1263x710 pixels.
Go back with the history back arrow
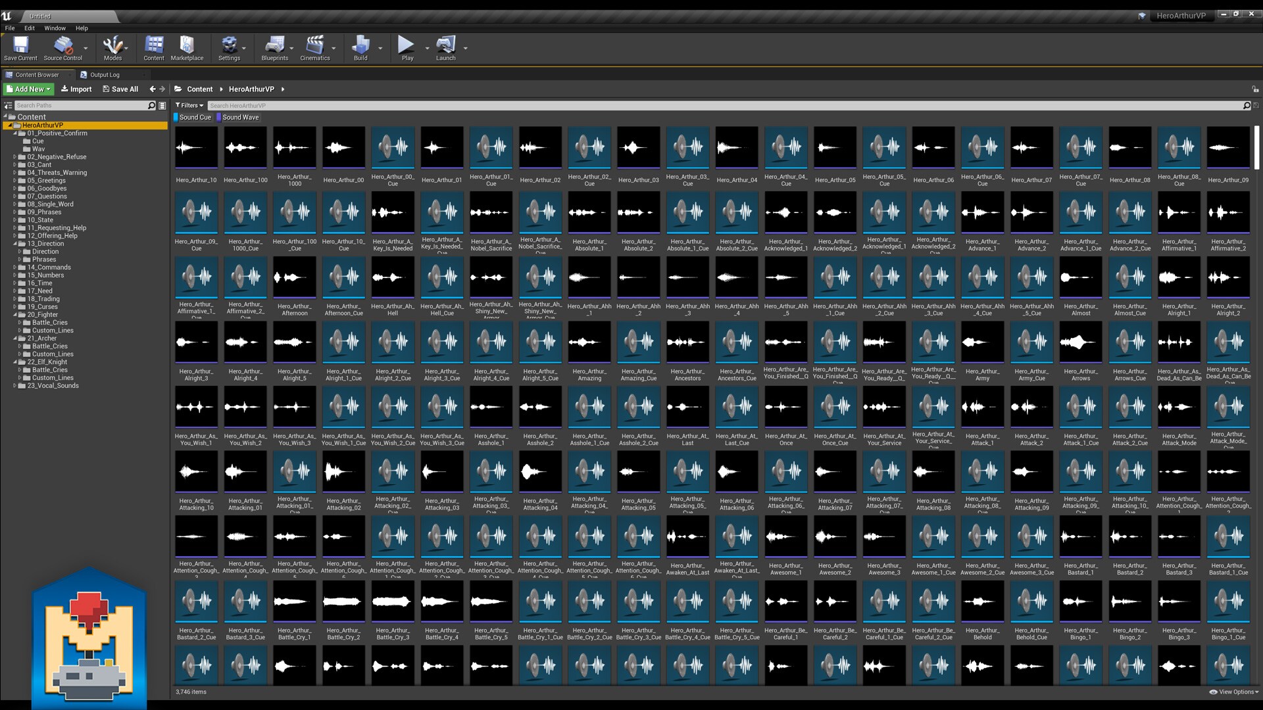point(153,89)
